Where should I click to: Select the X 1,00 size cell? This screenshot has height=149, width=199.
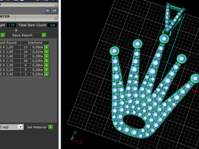click(10, 47)
